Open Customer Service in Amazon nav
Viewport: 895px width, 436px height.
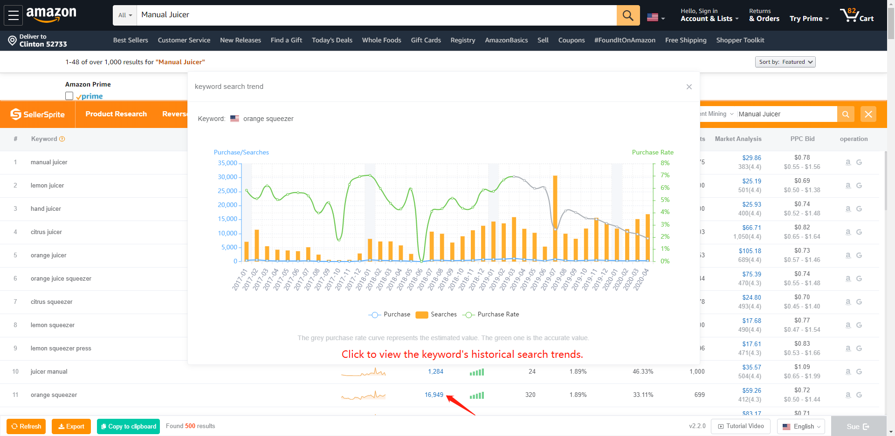(184, 40)
